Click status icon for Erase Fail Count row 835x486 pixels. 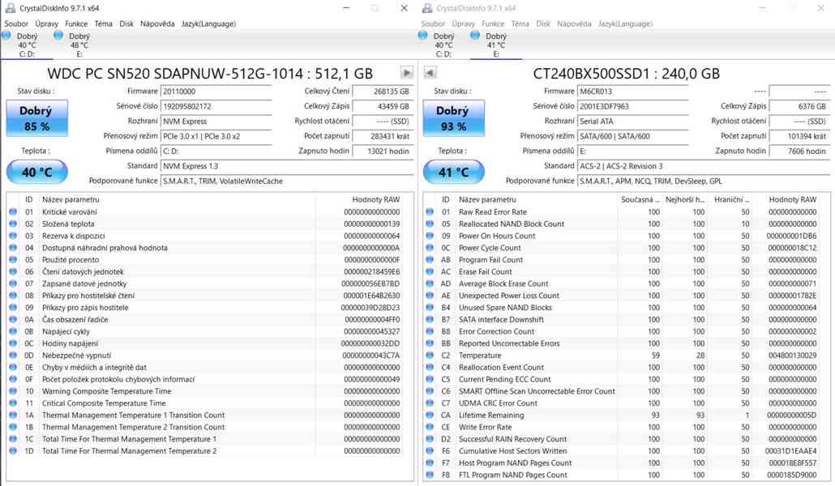[430, 271]
